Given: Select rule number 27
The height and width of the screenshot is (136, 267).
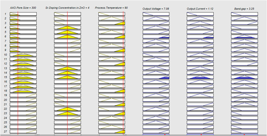Looking at the screenshot, I should tap(6, 132).
